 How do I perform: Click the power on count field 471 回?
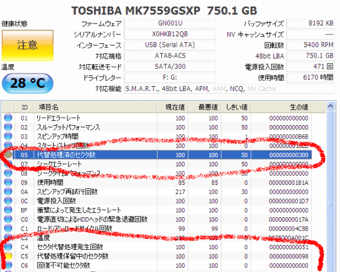tap(311, 67)
